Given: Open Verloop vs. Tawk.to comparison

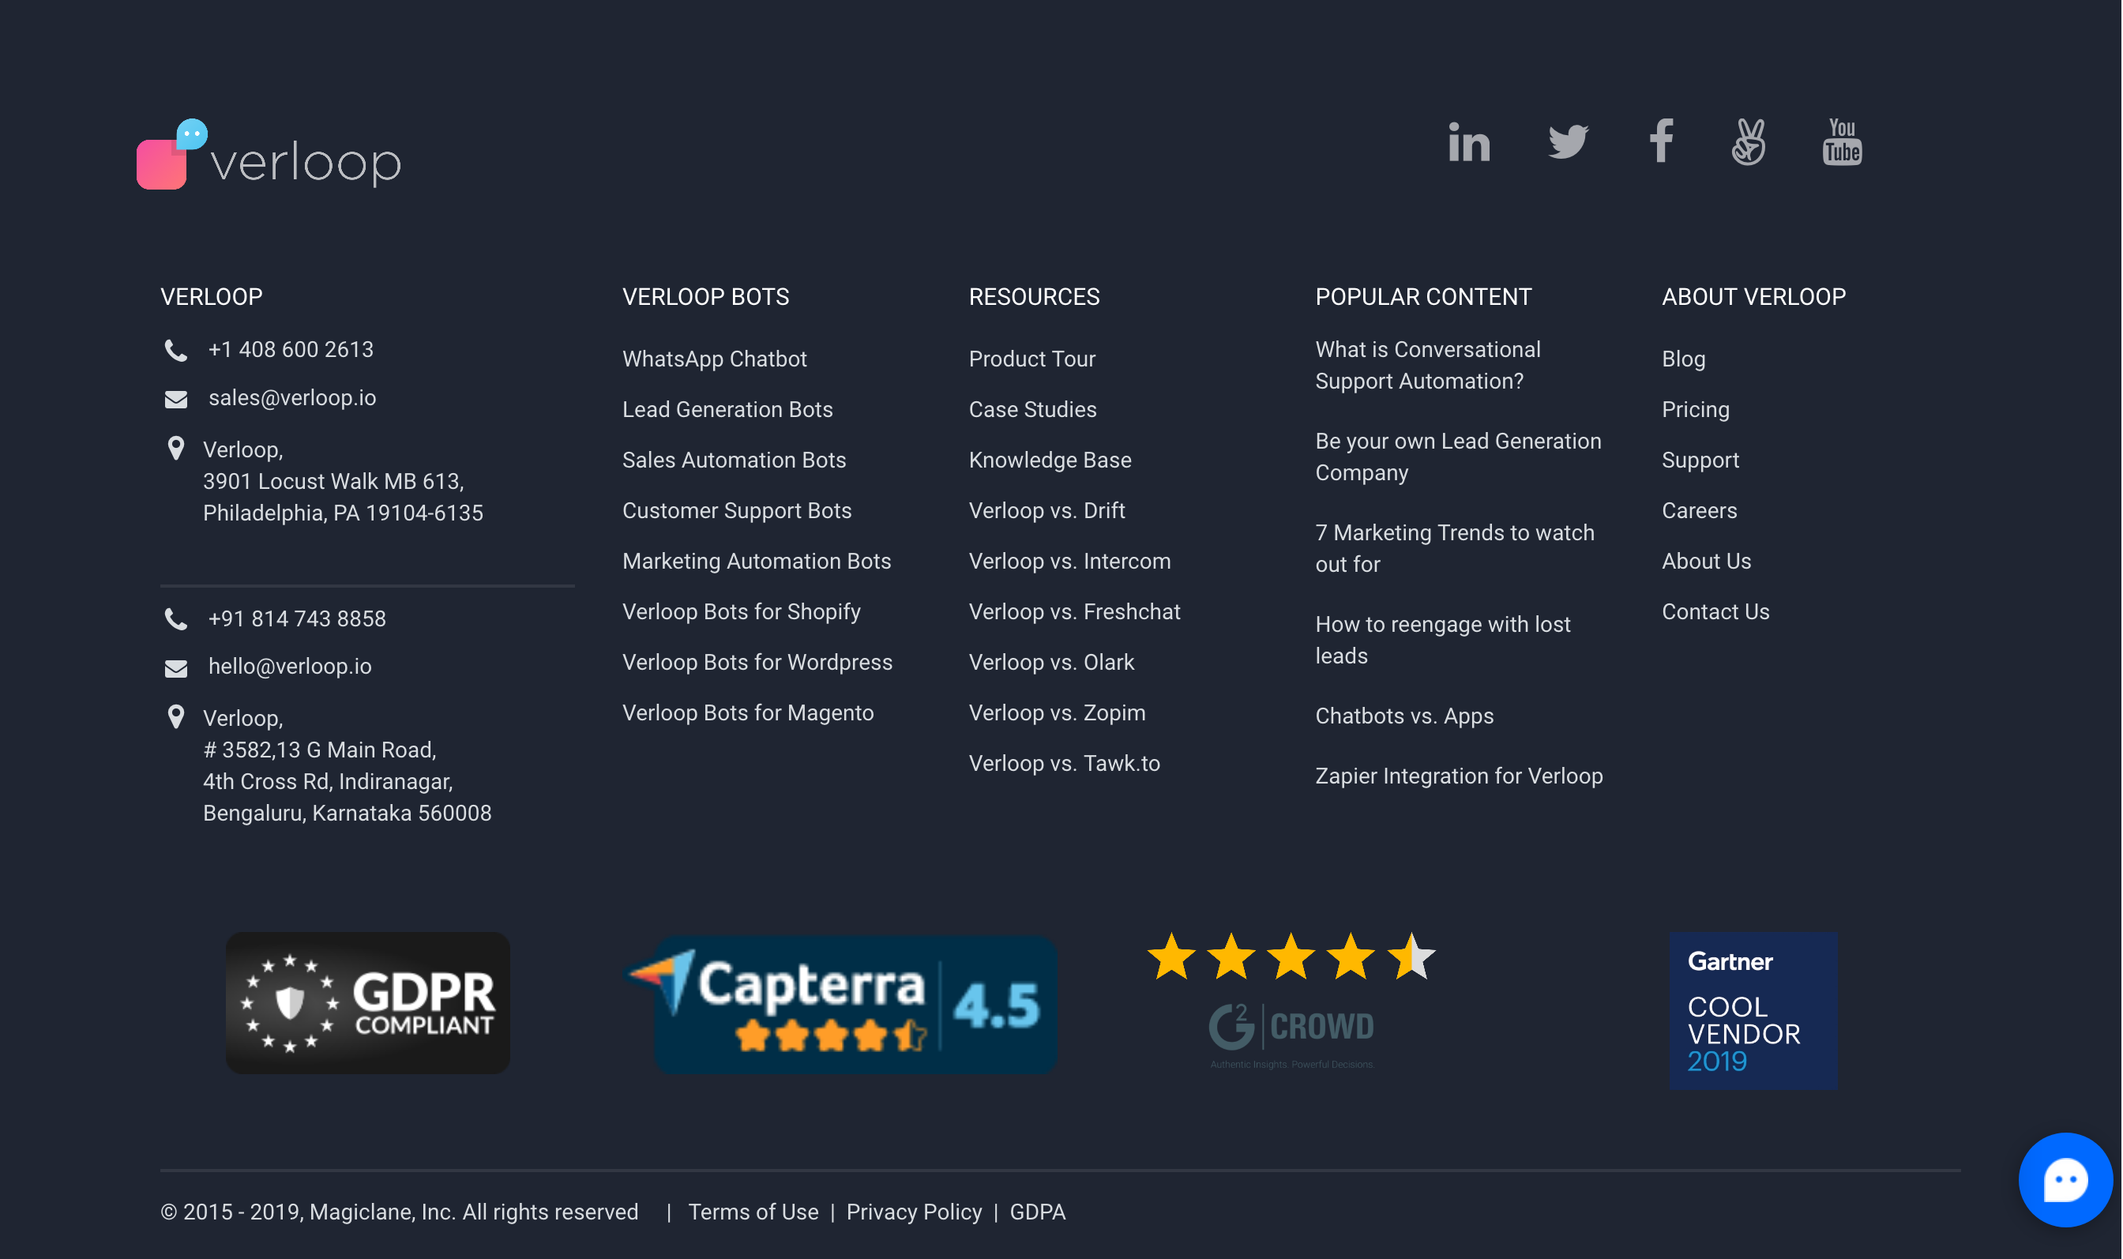Looking at the screenshot, I should pos(1065,764).
